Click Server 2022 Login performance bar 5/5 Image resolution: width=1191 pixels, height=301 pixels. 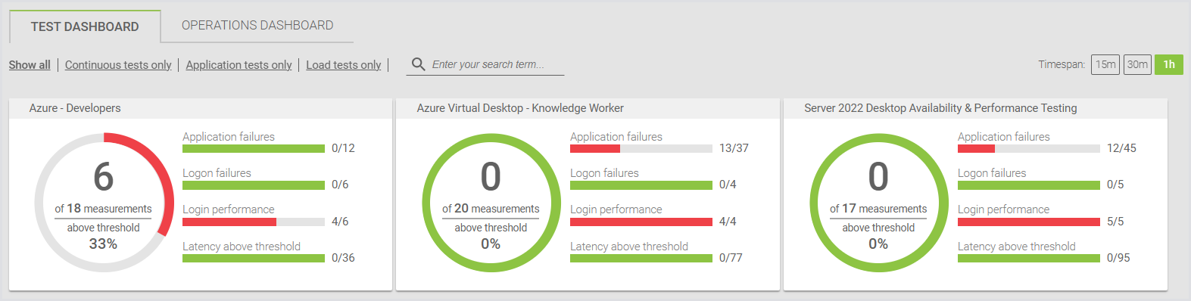[1029, 222]
